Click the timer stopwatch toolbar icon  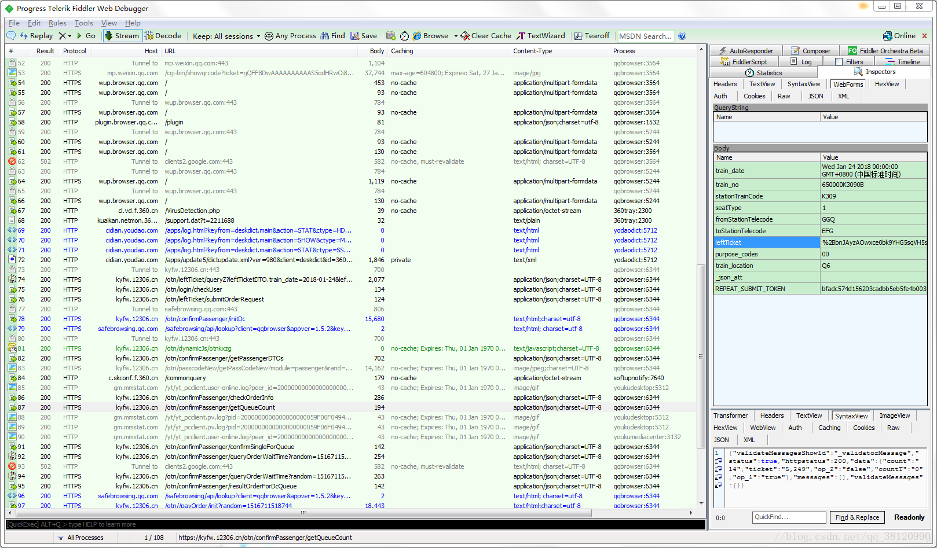click(404, 36)
